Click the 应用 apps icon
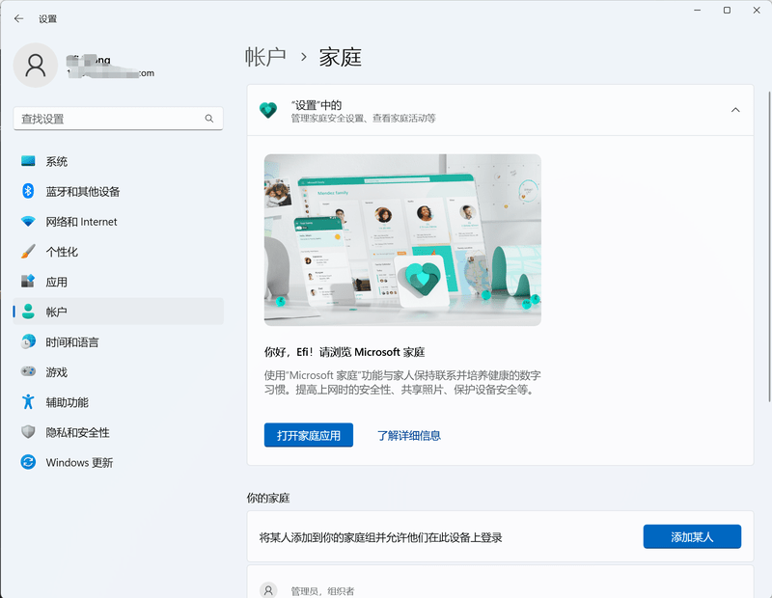The image size is (772, 598). [28, 282]
